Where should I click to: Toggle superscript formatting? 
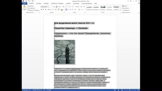(53, 10)
